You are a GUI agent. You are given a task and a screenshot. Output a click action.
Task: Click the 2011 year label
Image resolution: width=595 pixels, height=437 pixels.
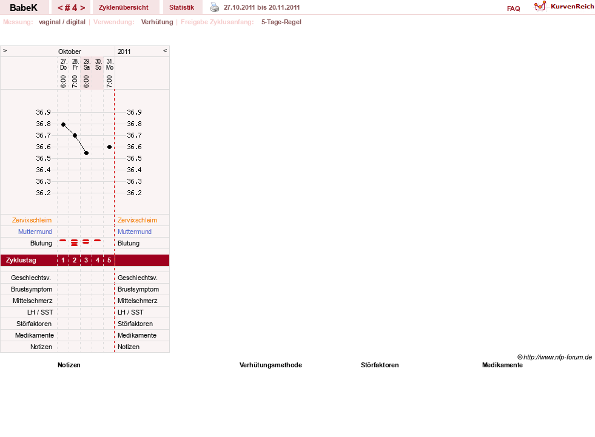point(124,52)
